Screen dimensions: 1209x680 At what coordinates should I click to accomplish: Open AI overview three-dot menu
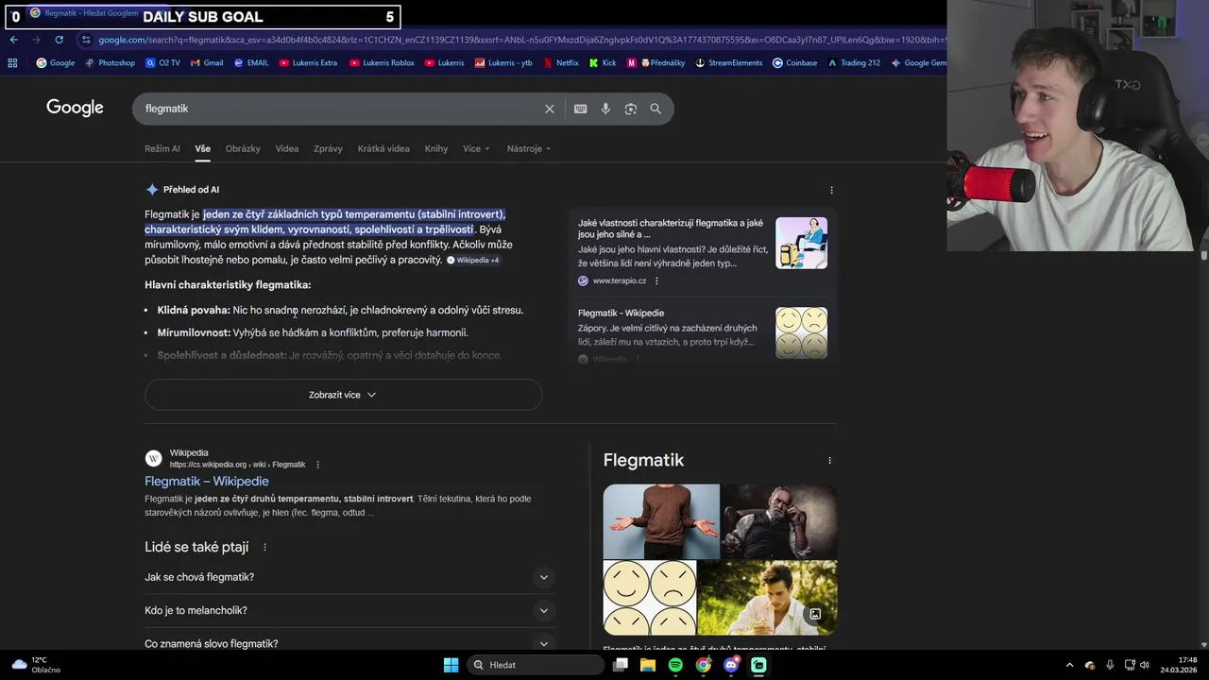point(831,190)
